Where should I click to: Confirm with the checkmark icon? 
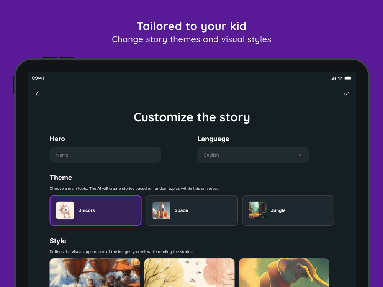pyautogui.click(x=346, y=94)
